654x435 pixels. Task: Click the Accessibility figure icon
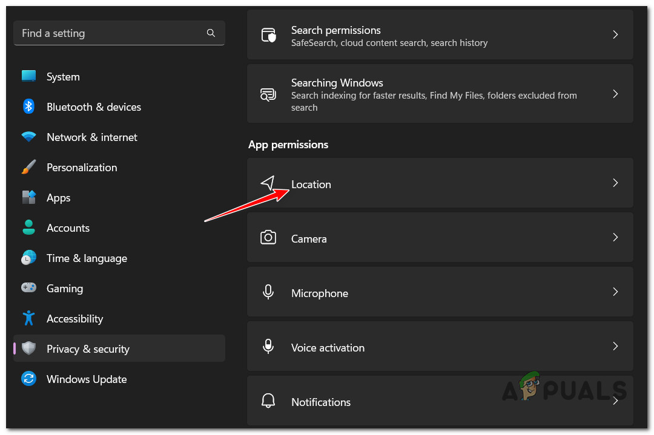tap(28, 319)
